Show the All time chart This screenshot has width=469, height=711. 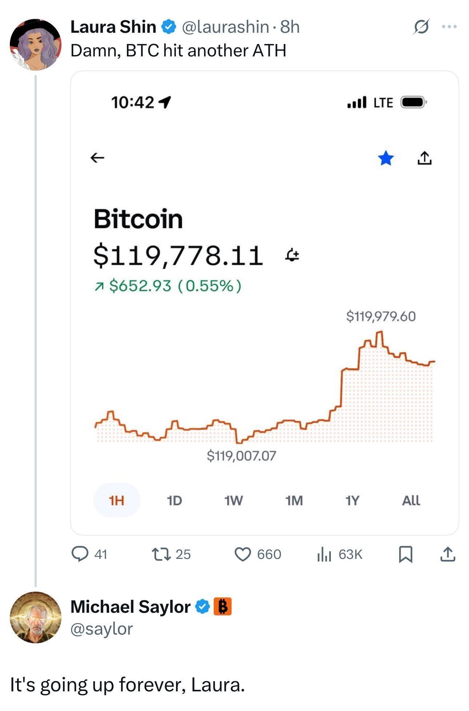(x=411, y=500)
